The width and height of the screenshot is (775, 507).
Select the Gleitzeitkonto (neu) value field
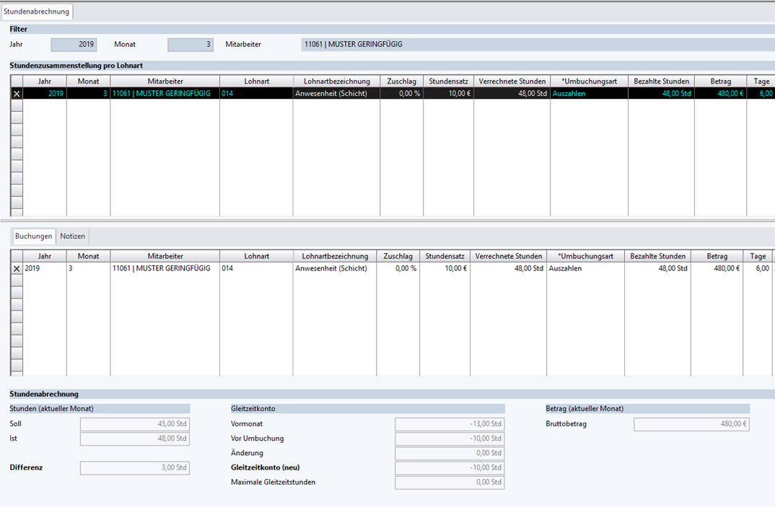click(449, 468)
